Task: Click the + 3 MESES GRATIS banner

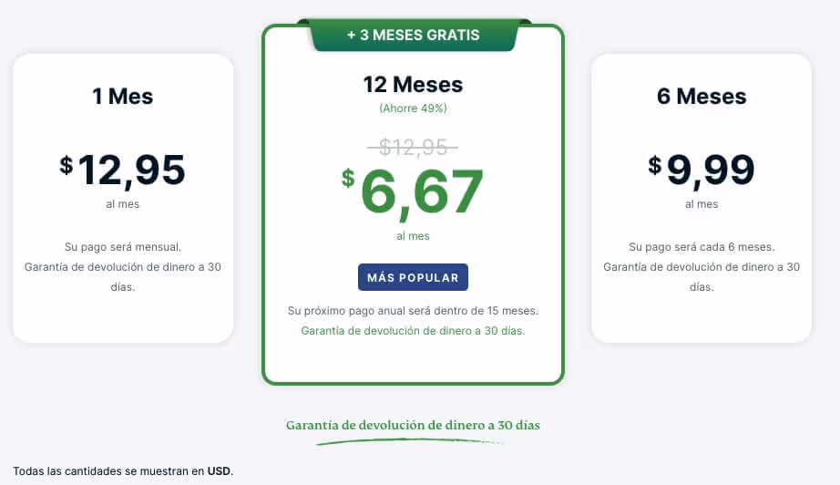Action: (x=413, y=36)
